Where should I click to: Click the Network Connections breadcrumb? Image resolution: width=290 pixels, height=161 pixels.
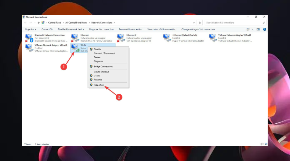click(x=102, y=23)
